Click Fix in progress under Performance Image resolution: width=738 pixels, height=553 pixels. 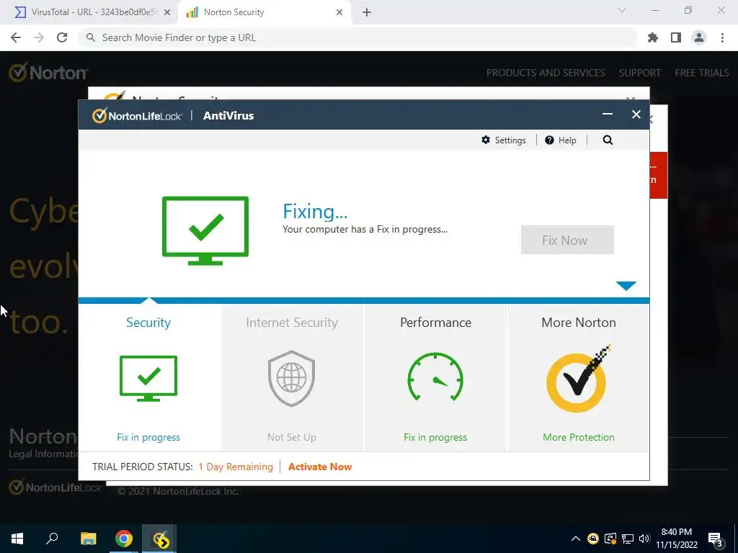click(x=435, y=437)
